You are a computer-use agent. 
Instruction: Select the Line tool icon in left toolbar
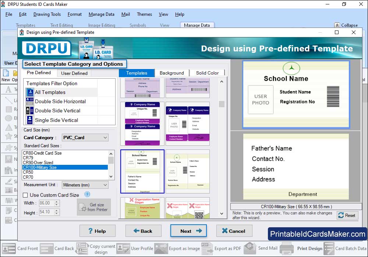pyautogui.click(x=8, y=100)
